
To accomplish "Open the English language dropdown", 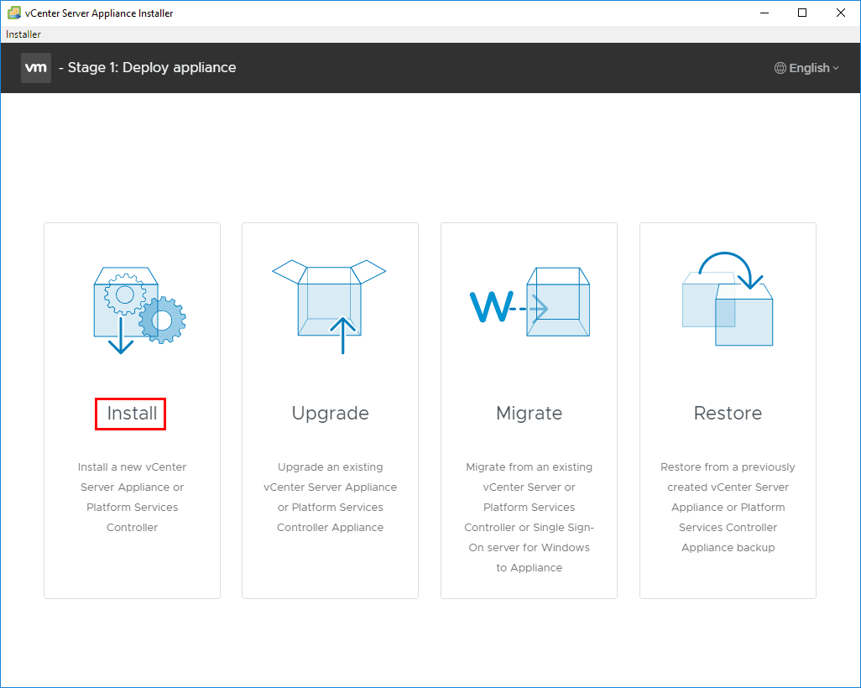I will click(807, 68).
